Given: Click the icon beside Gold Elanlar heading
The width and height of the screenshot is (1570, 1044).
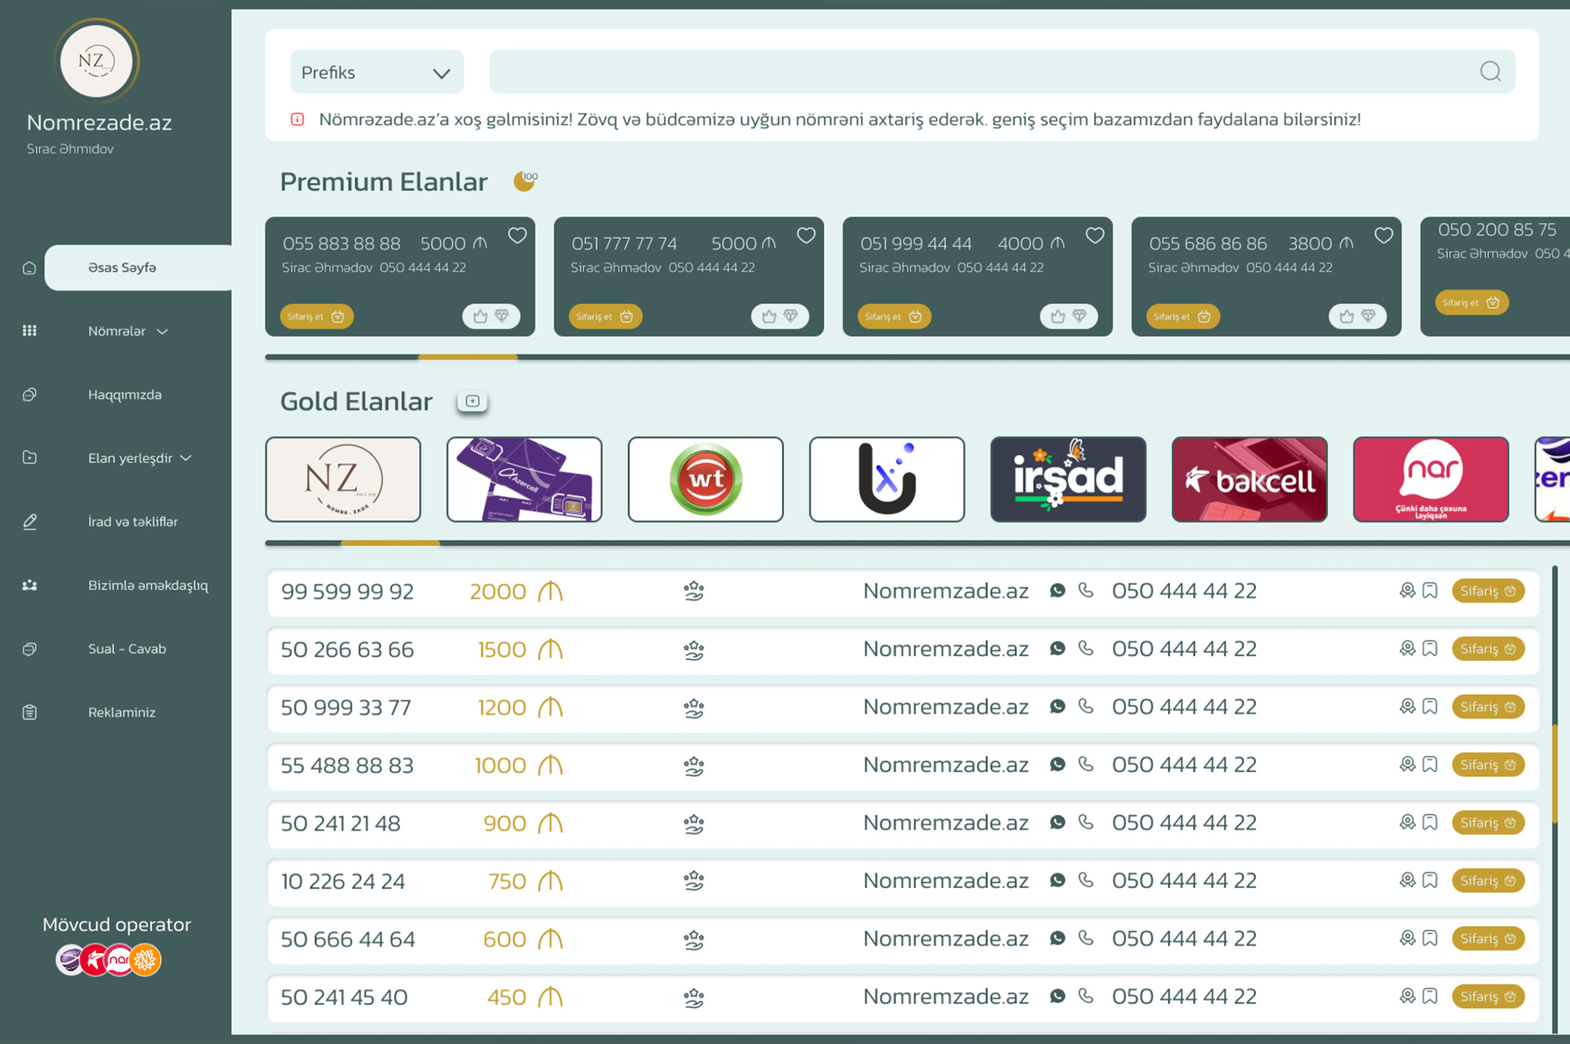Looking at the screenshot, I should [472, 401].
